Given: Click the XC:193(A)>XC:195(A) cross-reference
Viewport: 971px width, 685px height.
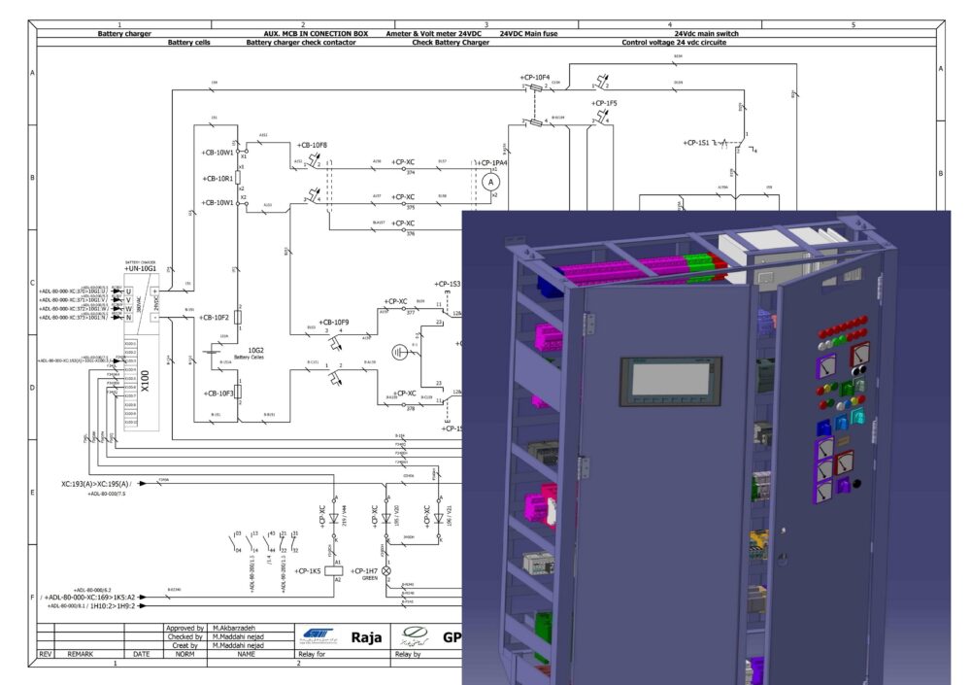Looking at the screenshot, I should point(95,483).
